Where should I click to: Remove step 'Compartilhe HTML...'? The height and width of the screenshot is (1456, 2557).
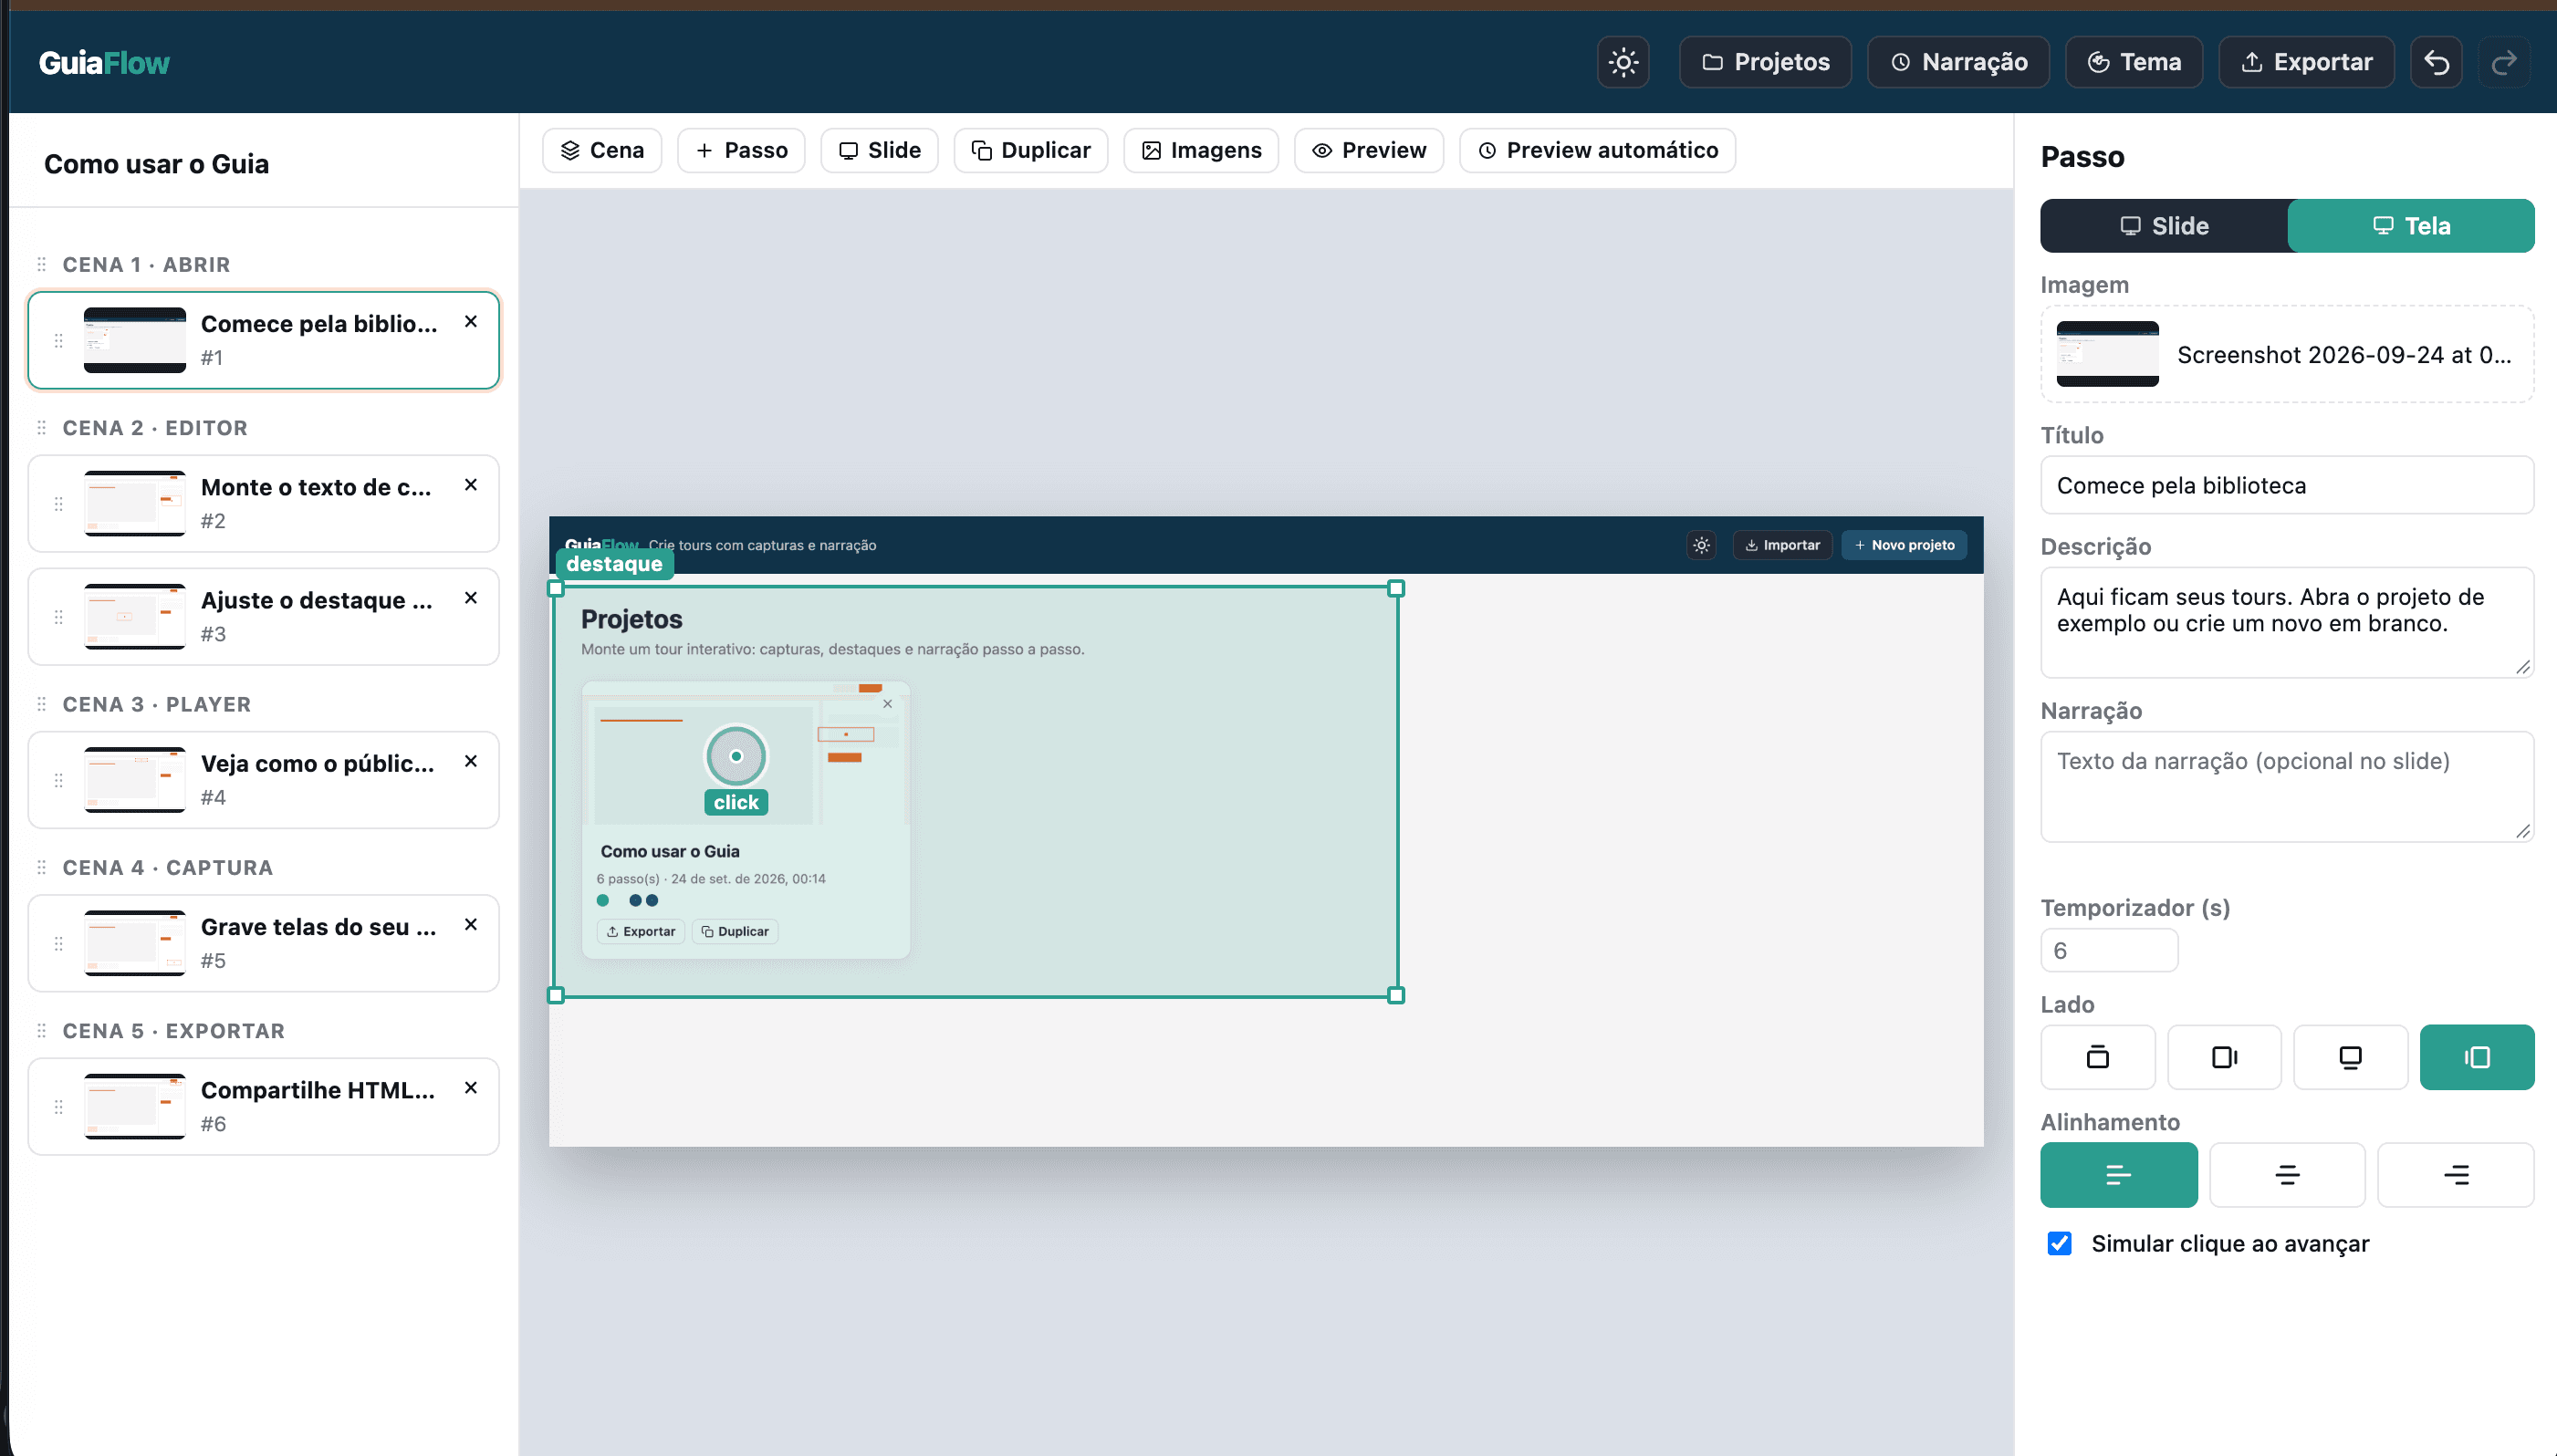tap(470, 1088)
